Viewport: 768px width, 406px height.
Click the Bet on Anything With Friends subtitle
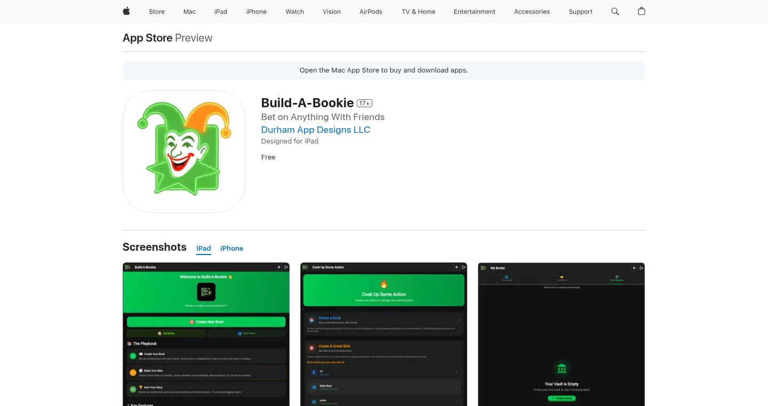click(x=323, y=117)
